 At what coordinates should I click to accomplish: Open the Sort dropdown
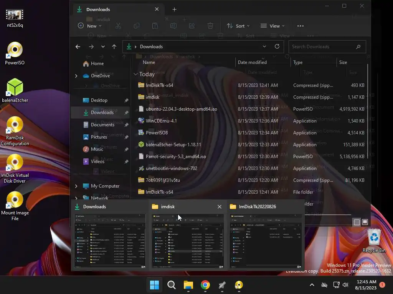pos(238,26)
